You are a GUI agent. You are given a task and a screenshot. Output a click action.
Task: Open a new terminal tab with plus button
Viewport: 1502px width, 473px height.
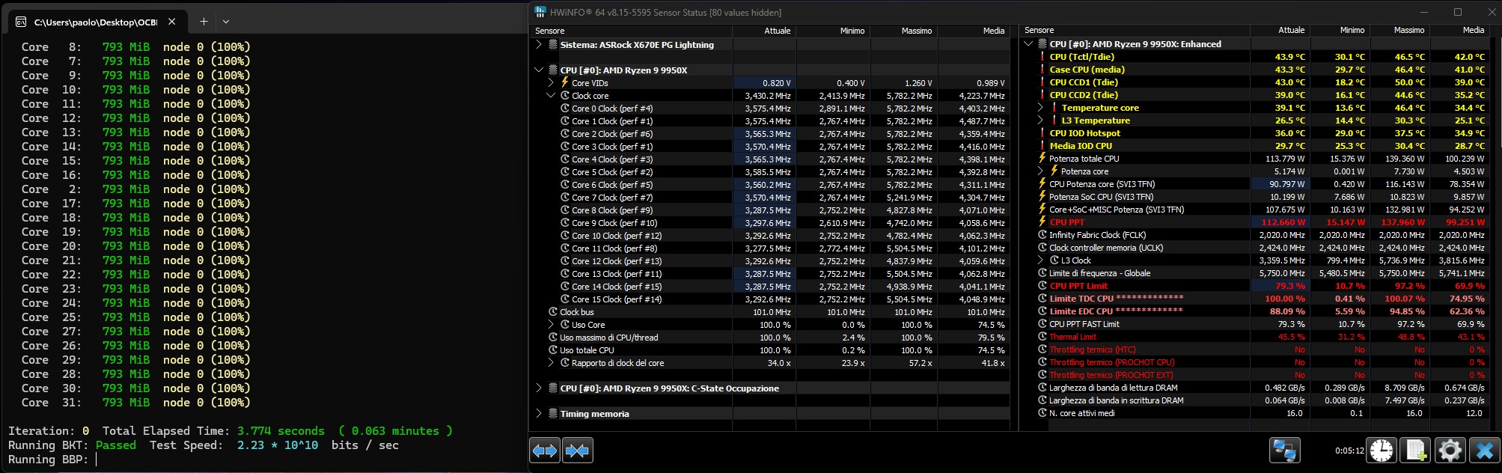(x=204, y=22)
